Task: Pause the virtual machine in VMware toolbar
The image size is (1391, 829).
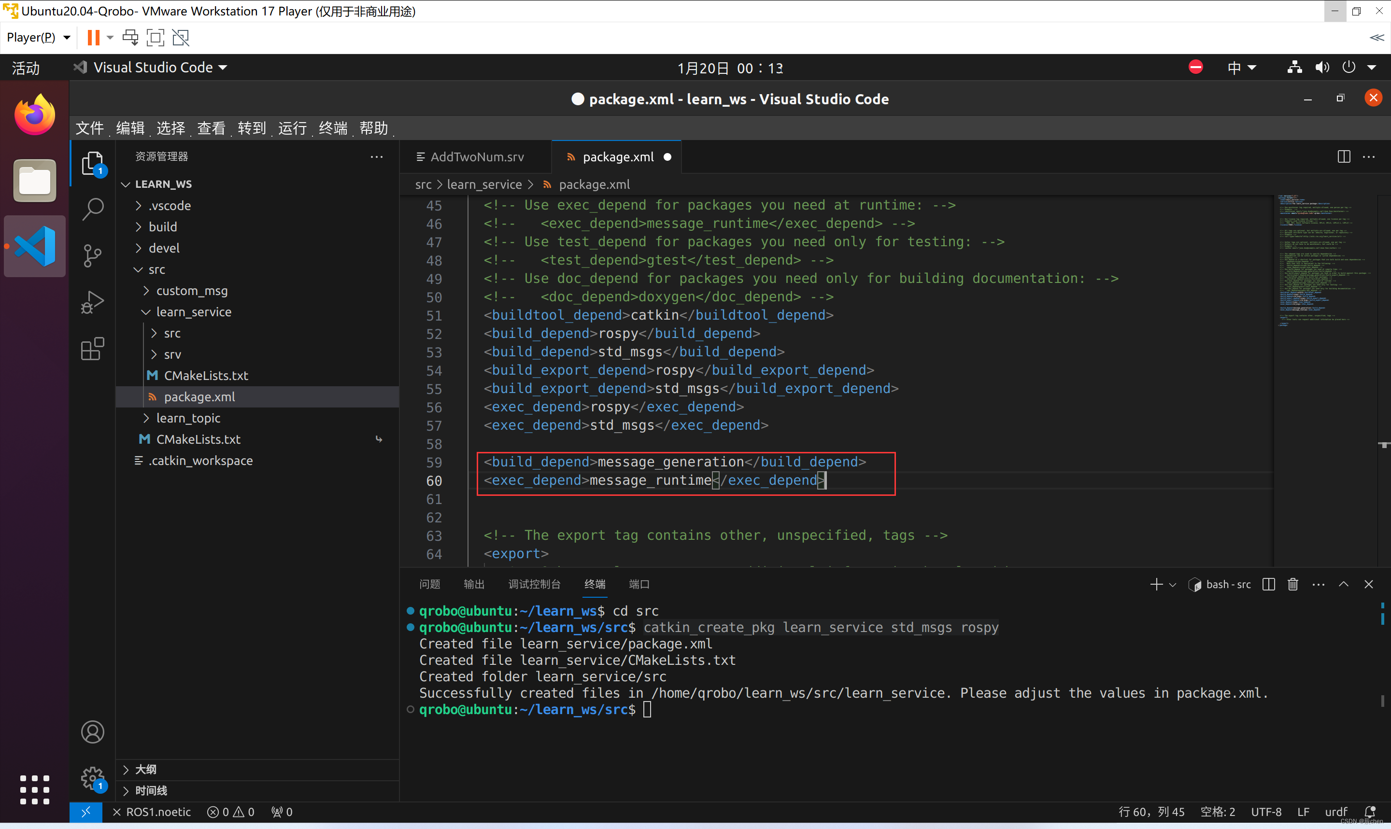Action: coord(93,38)
